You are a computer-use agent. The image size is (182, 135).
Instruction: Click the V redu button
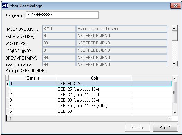(137, 128)
